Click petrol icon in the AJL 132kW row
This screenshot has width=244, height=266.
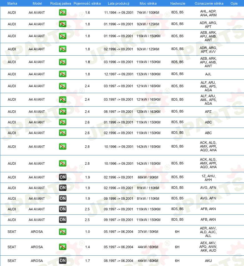62,74
